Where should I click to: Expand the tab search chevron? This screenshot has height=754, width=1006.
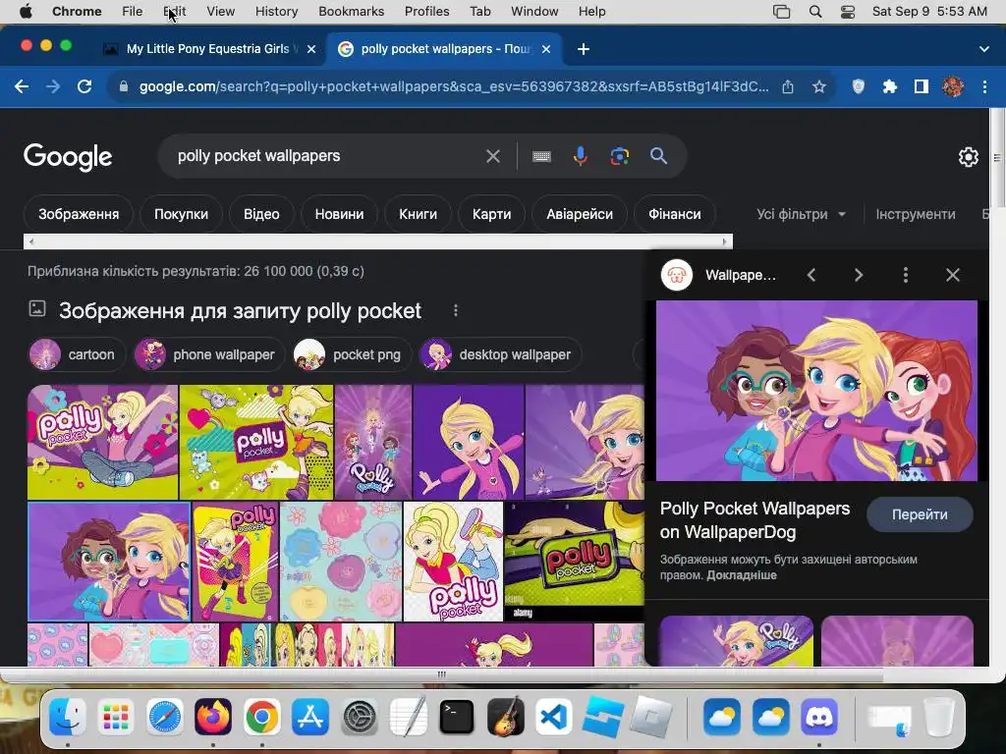click(983, 49)
